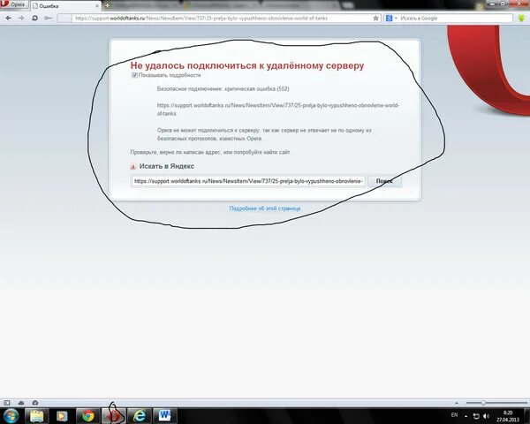Image resolution: width=530 pixels, height=424 pixels.
Task: Click the EN language indicator
Action: coord(454,415)
